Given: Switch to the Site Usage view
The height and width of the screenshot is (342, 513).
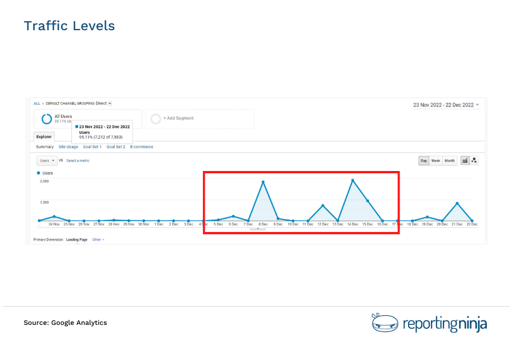Looking at the screenshot, I should click(68, 147).
